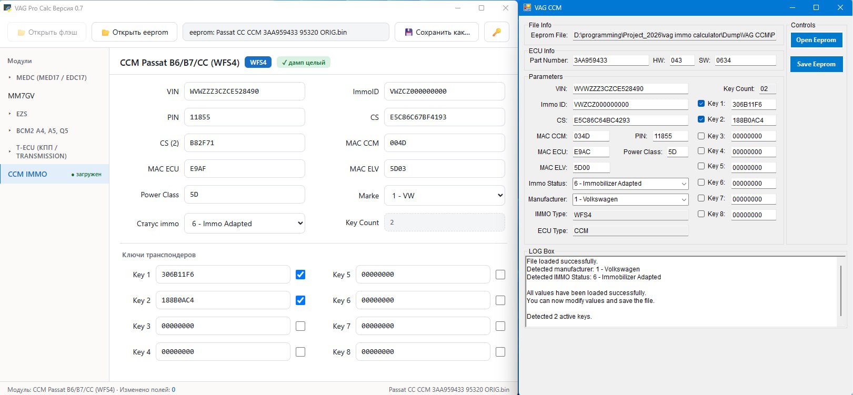Click the WFS4 badge next to module title

258,63
